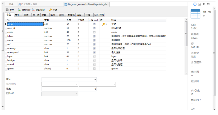
Task: Select the biz_road_network table design tab
Action: tap(87, 4)
